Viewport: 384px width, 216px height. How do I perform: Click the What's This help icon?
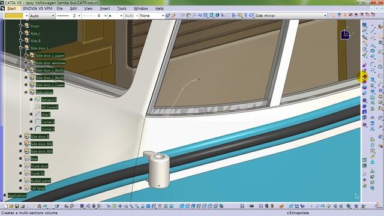coord(57,206)
